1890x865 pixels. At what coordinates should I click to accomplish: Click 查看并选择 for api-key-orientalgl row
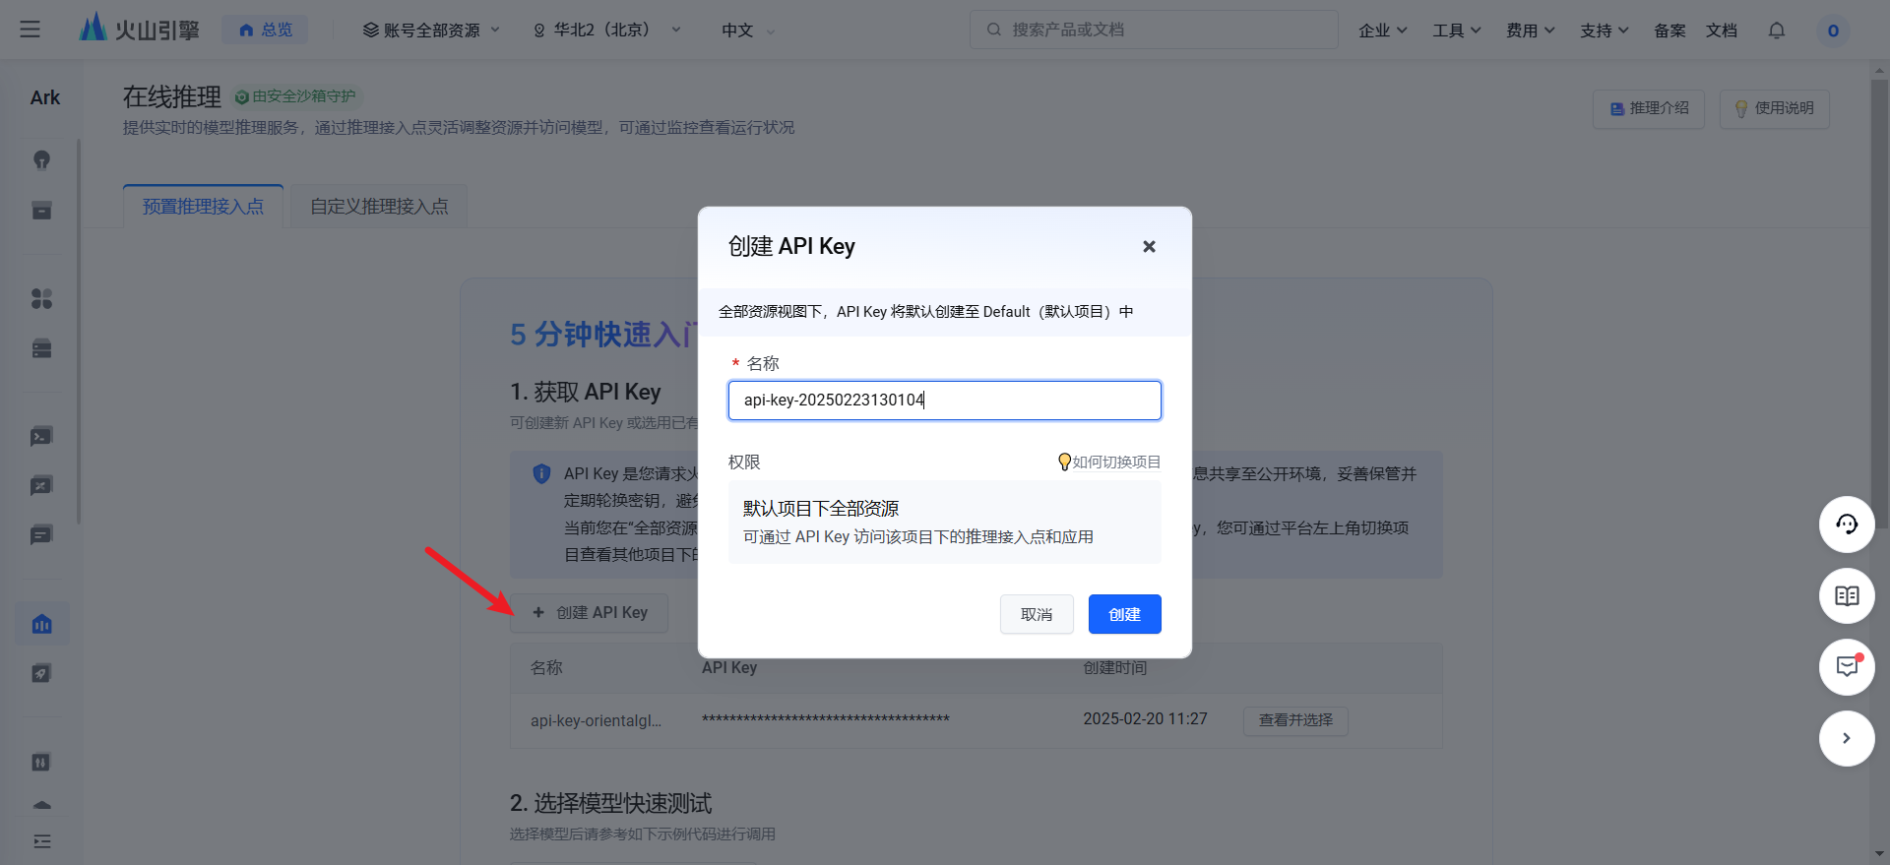coord(1295,720)
